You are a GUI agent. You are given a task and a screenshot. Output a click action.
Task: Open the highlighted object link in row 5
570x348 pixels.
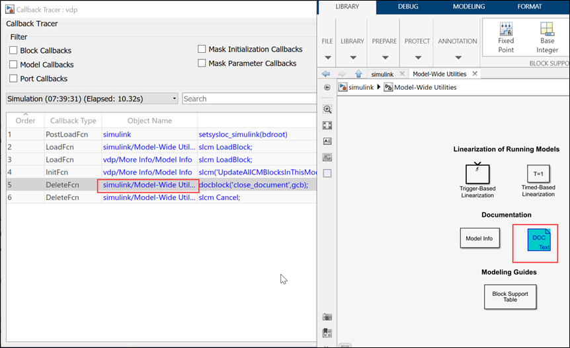[149, 185]
